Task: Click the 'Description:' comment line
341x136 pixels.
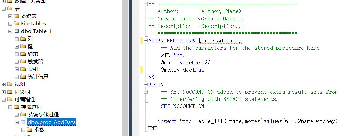Action: [196, 26]
